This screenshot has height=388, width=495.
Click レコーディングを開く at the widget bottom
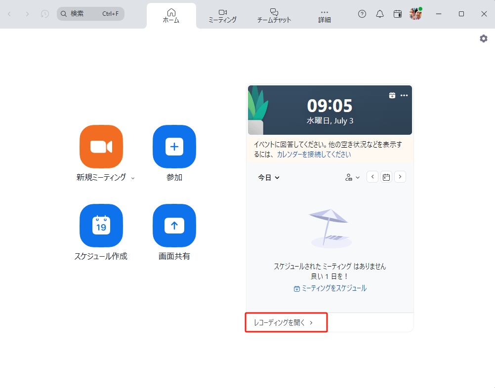(283, 322)
